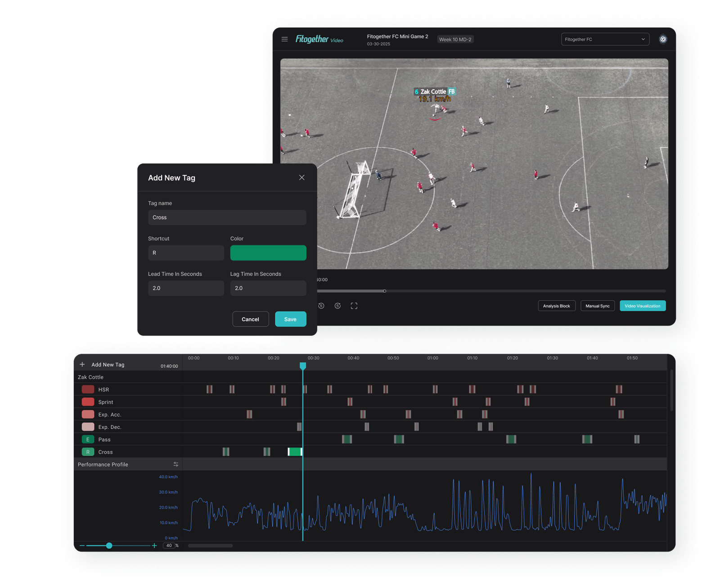The width and height of the screenshot is (720, 579).
Task: Click the 01:00 mark on the time ruler
Action: pyautogui.click(x=433, y=358)
